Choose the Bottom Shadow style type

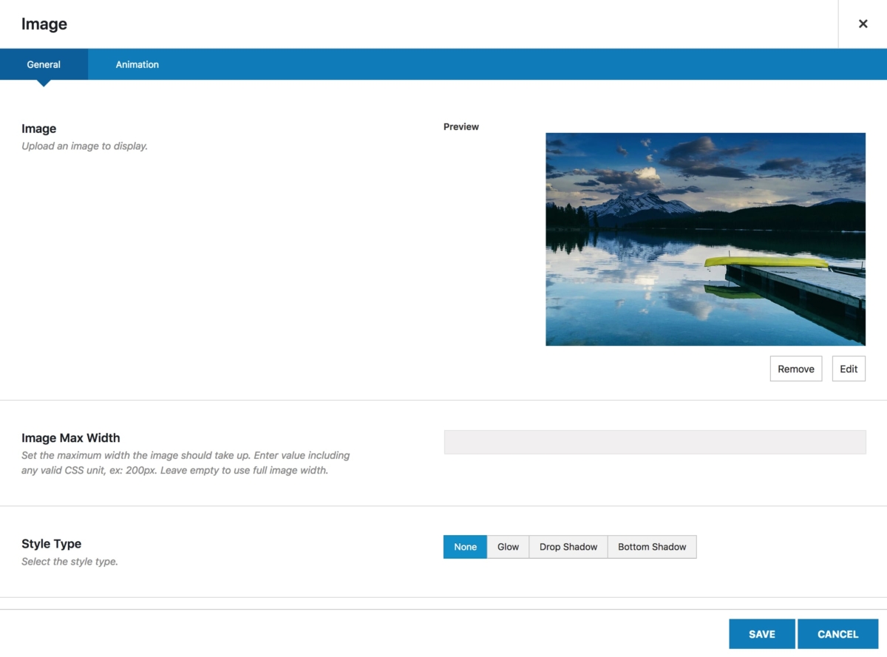tap(652, 547)
